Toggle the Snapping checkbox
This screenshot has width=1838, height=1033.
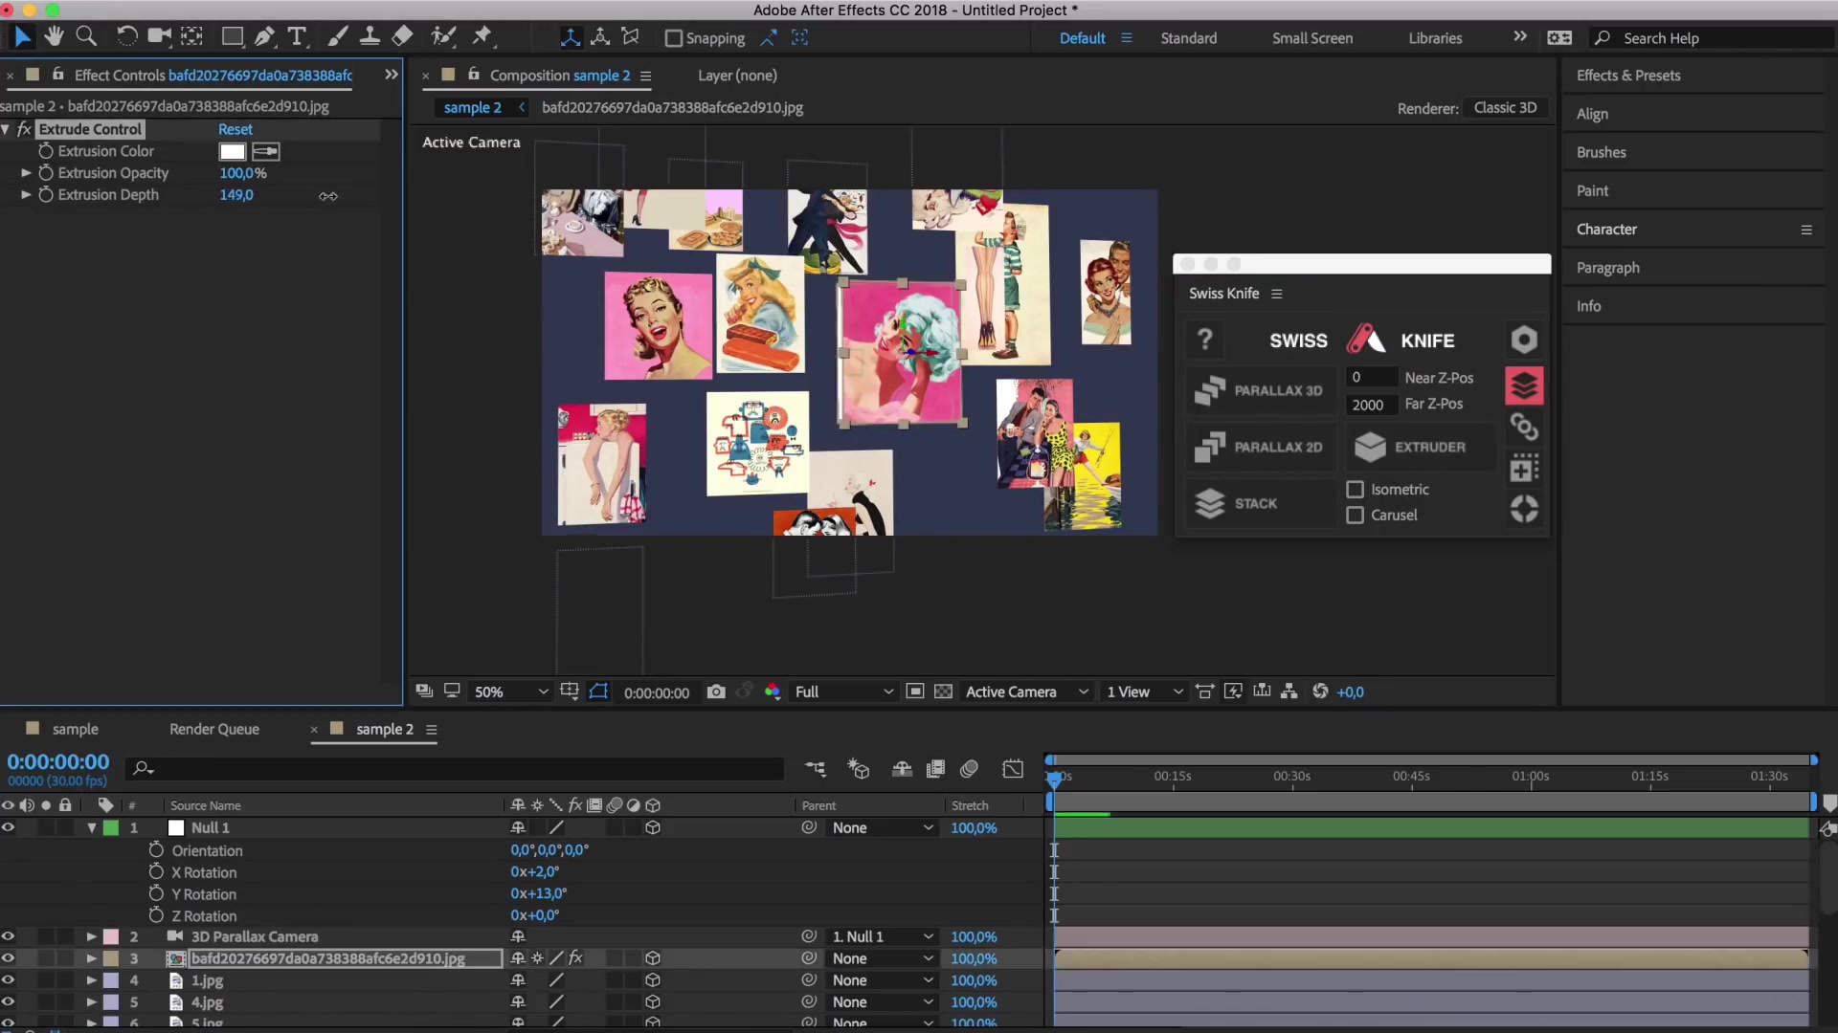click(x=674, y=38)
